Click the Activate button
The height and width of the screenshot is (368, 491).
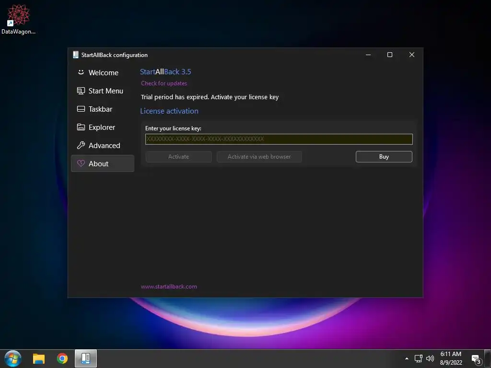click(x=178, y=157)
